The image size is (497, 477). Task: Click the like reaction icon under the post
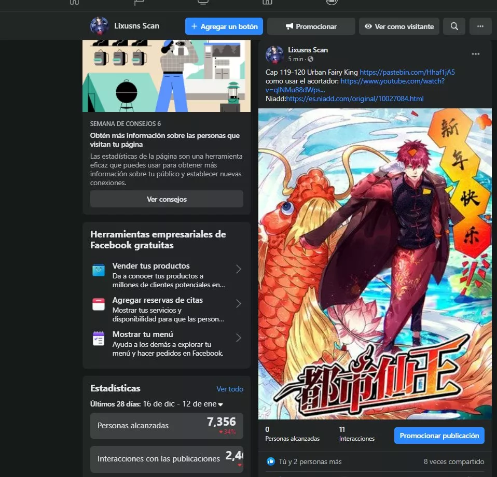point(270,461)
